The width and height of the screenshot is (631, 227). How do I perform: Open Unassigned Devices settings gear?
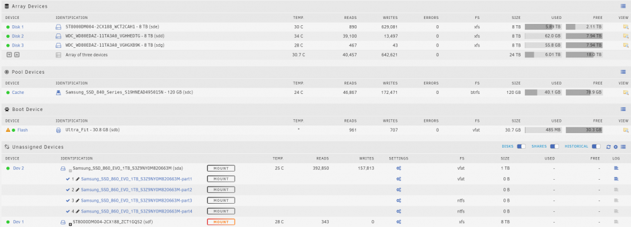(x=616, y=147)
